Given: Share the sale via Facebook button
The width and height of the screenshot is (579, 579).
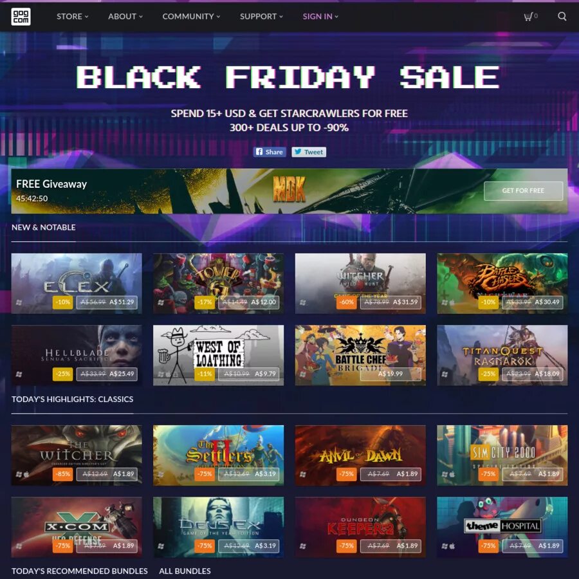Looking at the screenshot, I should [270, 152].
